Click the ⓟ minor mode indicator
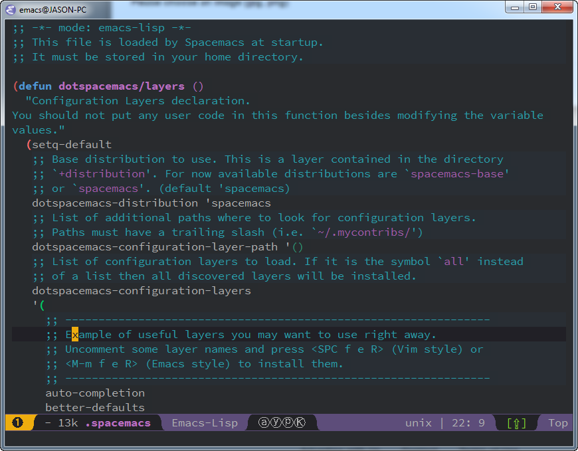Image resolution: width=578 pixels, height=451 pixels. 288,422
